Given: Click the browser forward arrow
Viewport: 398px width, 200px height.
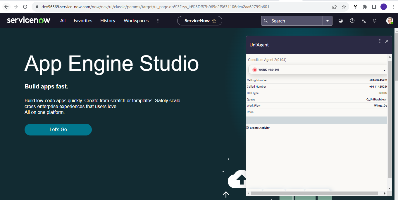Looking at the screenshot, I should (x=16, y=7).
